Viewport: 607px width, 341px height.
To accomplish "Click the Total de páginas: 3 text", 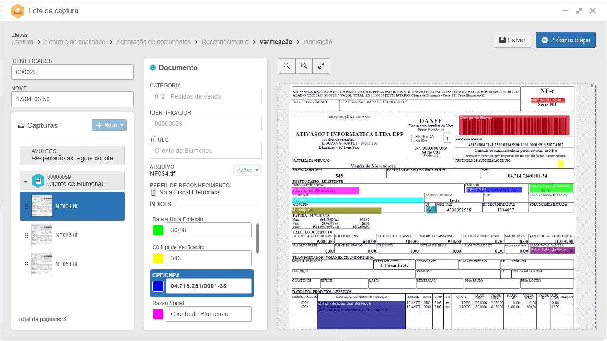I will [42, 319].
